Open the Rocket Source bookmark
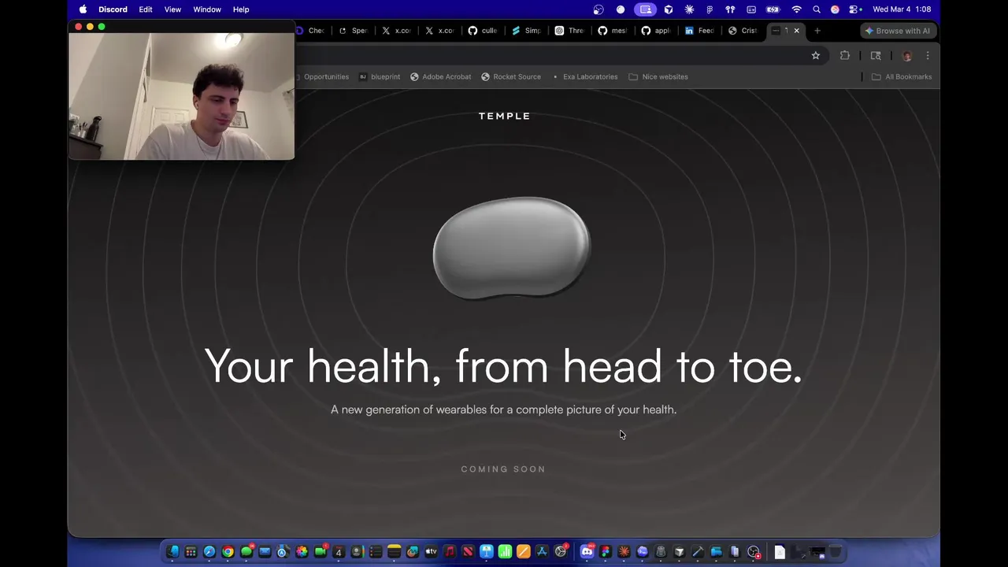The image size is (1008, 567). pos(511,76)
